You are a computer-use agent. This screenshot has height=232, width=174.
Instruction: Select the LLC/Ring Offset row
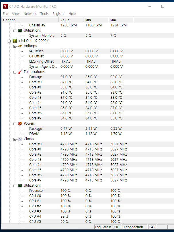click(x=41, y=61)
